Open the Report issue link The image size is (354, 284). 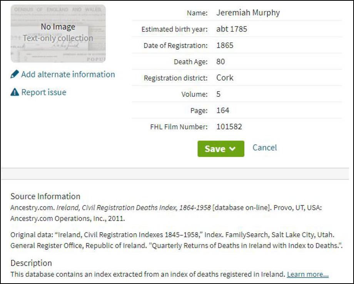tap(43, 92)
